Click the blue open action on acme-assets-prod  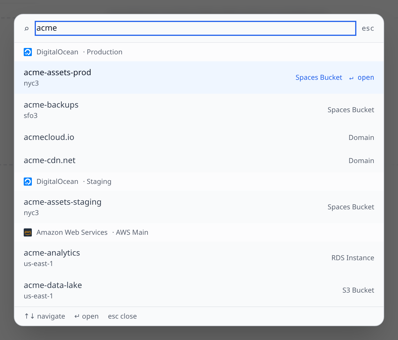click(362, 77)
